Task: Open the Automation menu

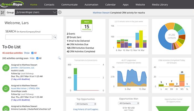Action: tap(91, 5)
